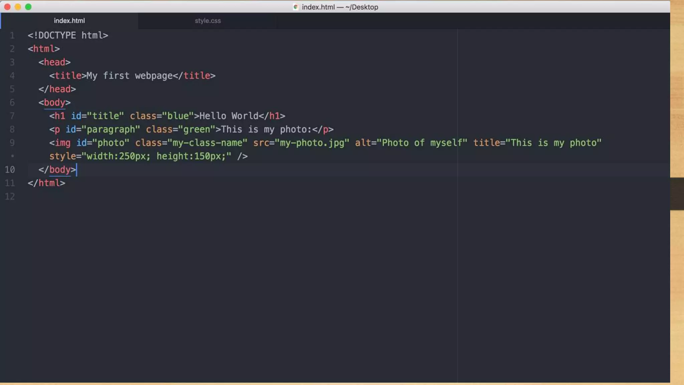This screenshot has width=684, height=385.
Task: Click the 'My first webpage' title text
Action: click(x=129, y=76)
